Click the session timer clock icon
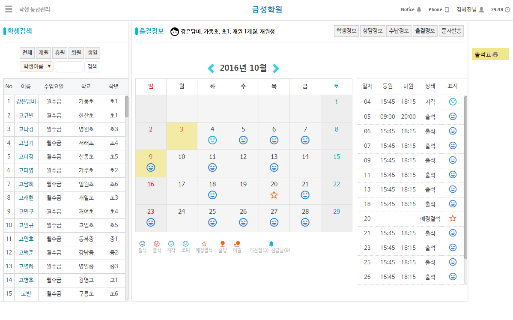This screenshot has width=513, height=320. click(507, 9)
